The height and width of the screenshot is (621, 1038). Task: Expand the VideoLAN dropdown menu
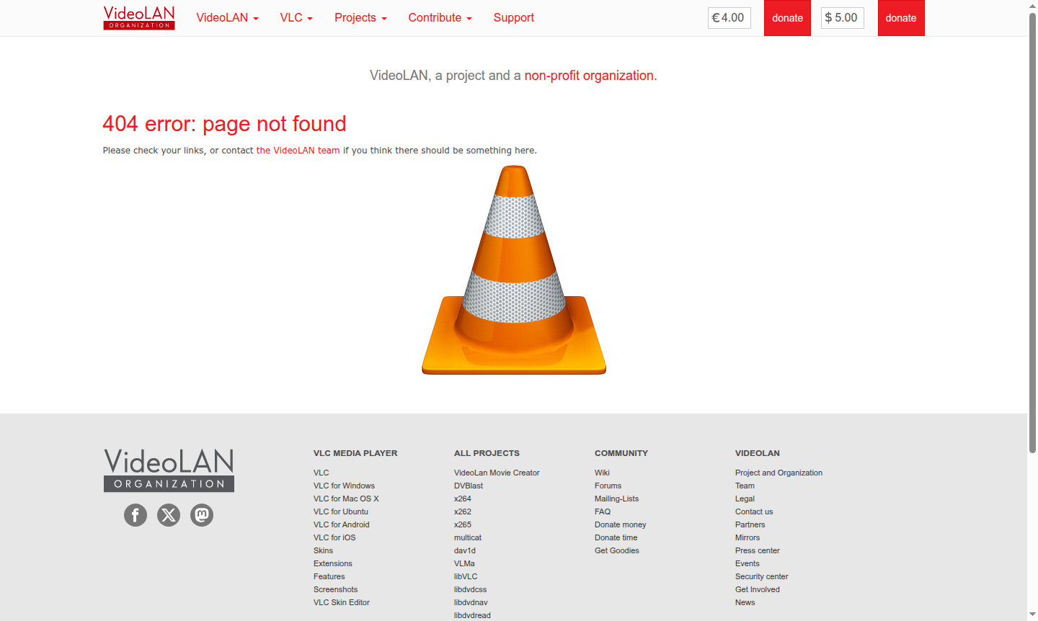click(x=227, y=18)
